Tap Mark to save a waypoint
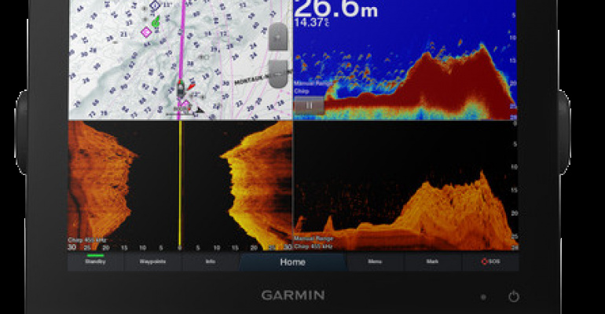The image size is (605, 314). 432,261
